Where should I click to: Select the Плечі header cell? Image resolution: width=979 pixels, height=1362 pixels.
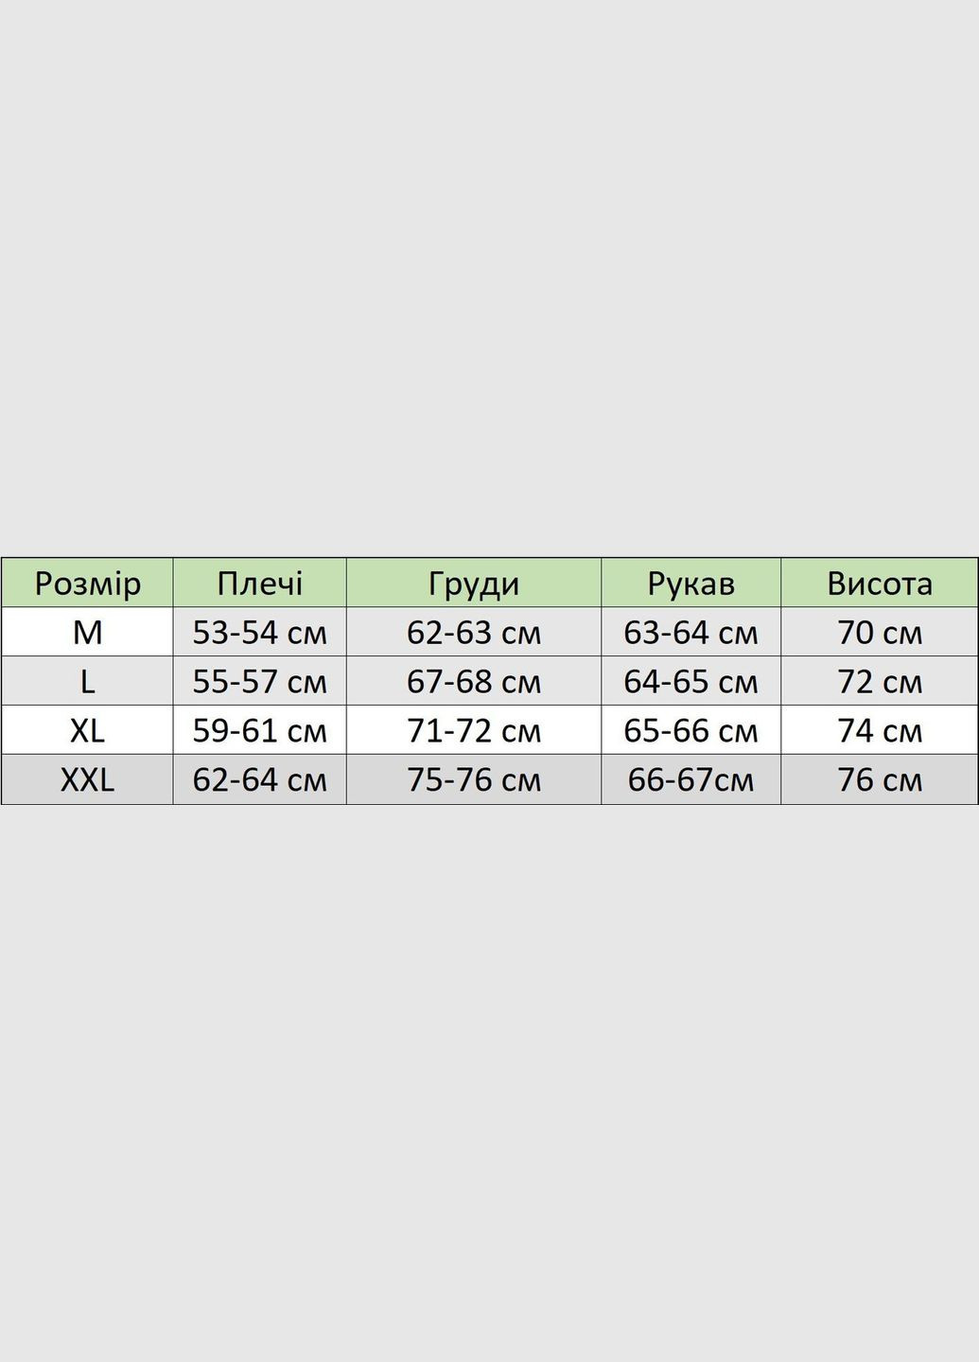[259, 584]
